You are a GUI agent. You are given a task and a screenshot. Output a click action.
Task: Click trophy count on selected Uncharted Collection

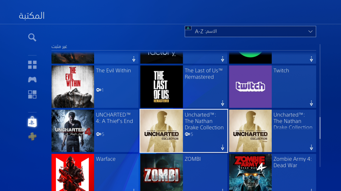pos(189,134)
